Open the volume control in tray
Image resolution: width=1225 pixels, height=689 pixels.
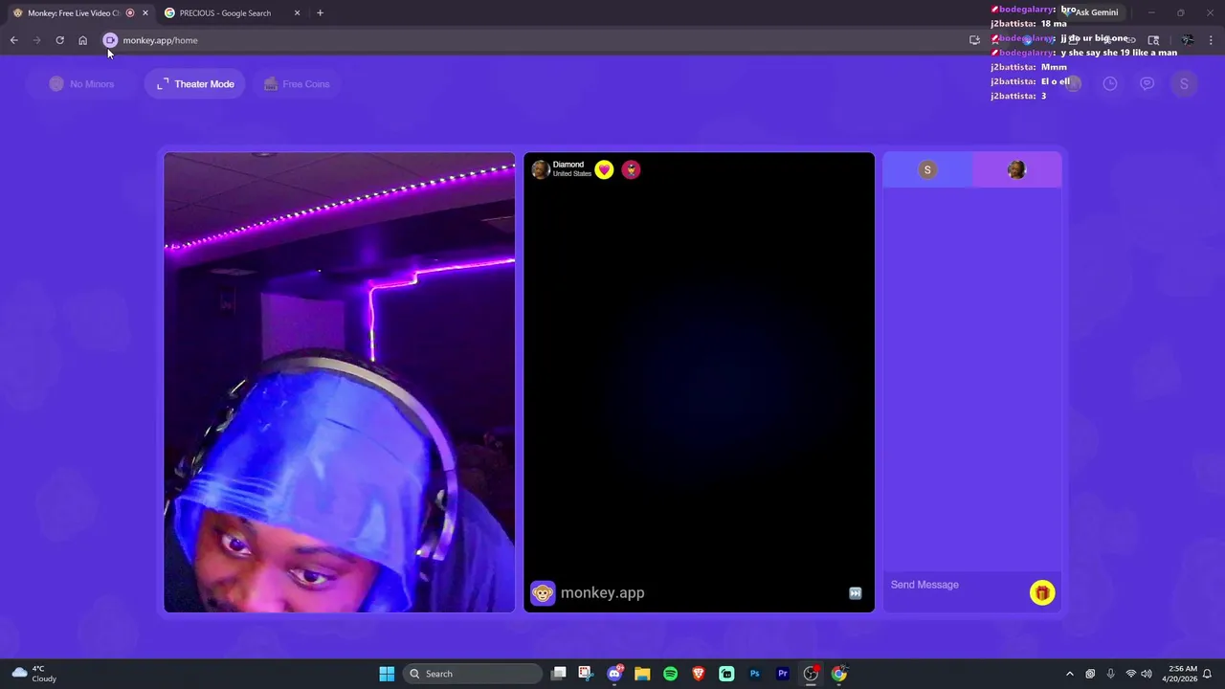pyautogui.click(x=1147, y=674)
